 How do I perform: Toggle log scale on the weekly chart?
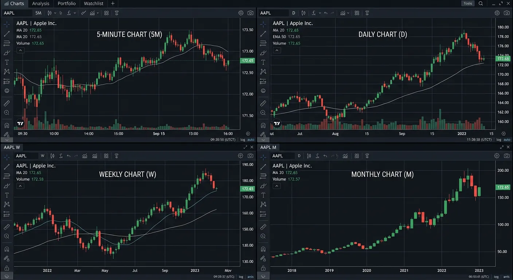pyautogui.click(x=241, y=277)
